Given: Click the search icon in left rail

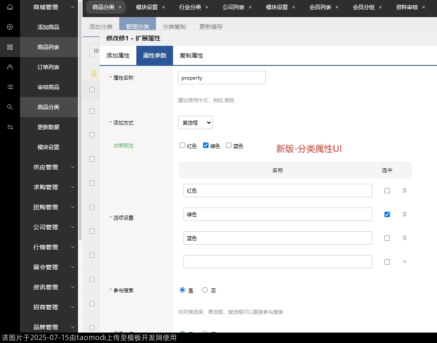Looking at the screenshot, I should 10,107.
